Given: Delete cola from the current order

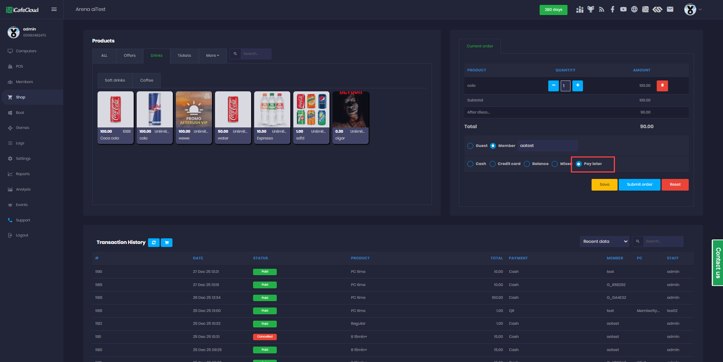Looking at the screenshot, I should click(x=662, y=86).
